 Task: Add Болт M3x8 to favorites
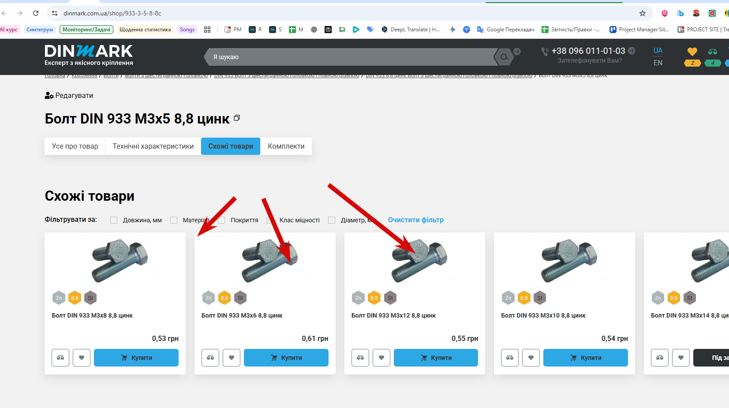[82, 358]
